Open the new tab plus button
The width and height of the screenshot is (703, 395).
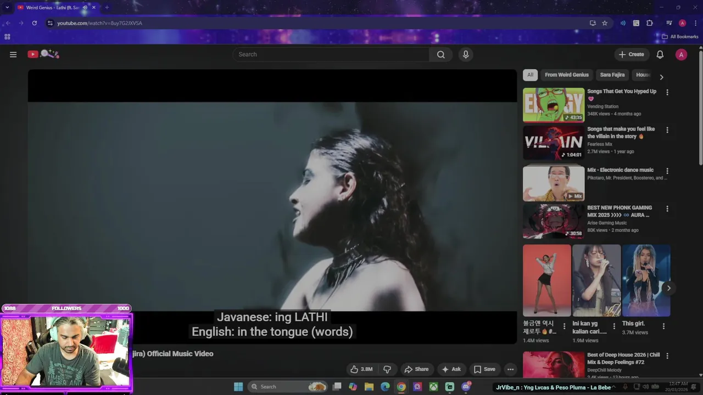[x=107, y=8]
